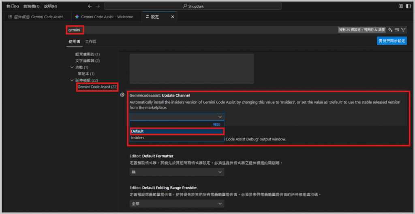Viewport: 415px width, 214px height.
Task: Select the 使用者 settings scope tab
Action: coord(75,42)
